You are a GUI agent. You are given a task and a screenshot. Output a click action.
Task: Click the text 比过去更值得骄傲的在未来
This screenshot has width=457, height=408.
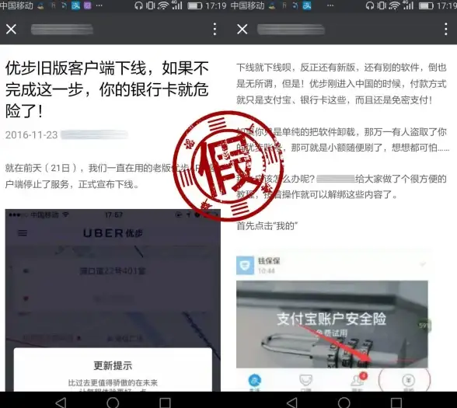pos(113,382)
